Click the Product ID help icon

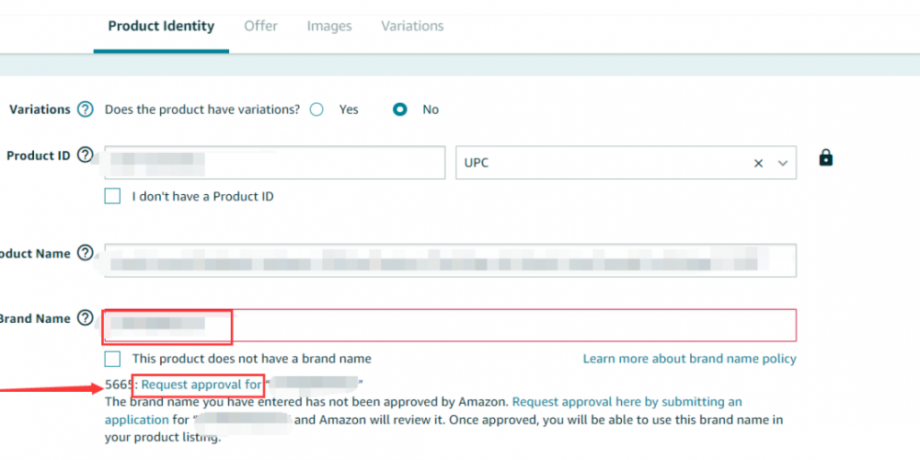click(86, 155)
